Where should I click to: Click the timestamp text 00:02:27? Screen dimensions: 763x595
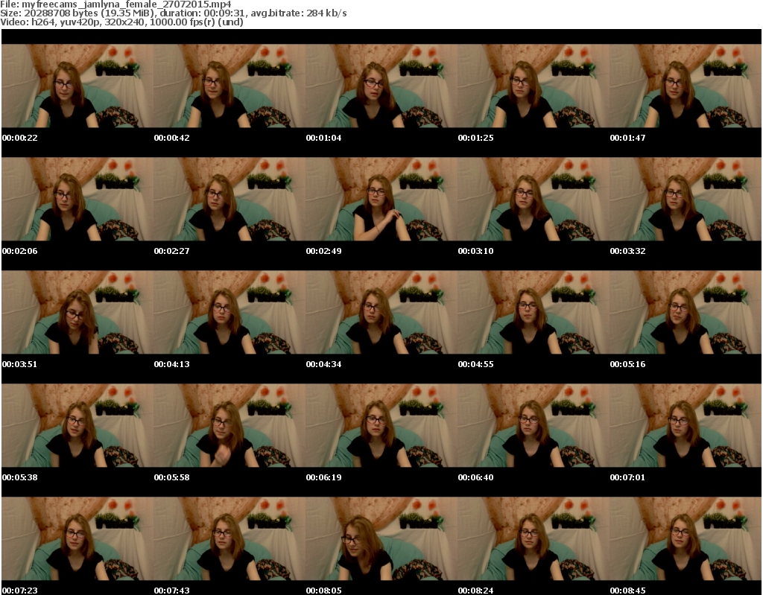click(x=172, y=251)
